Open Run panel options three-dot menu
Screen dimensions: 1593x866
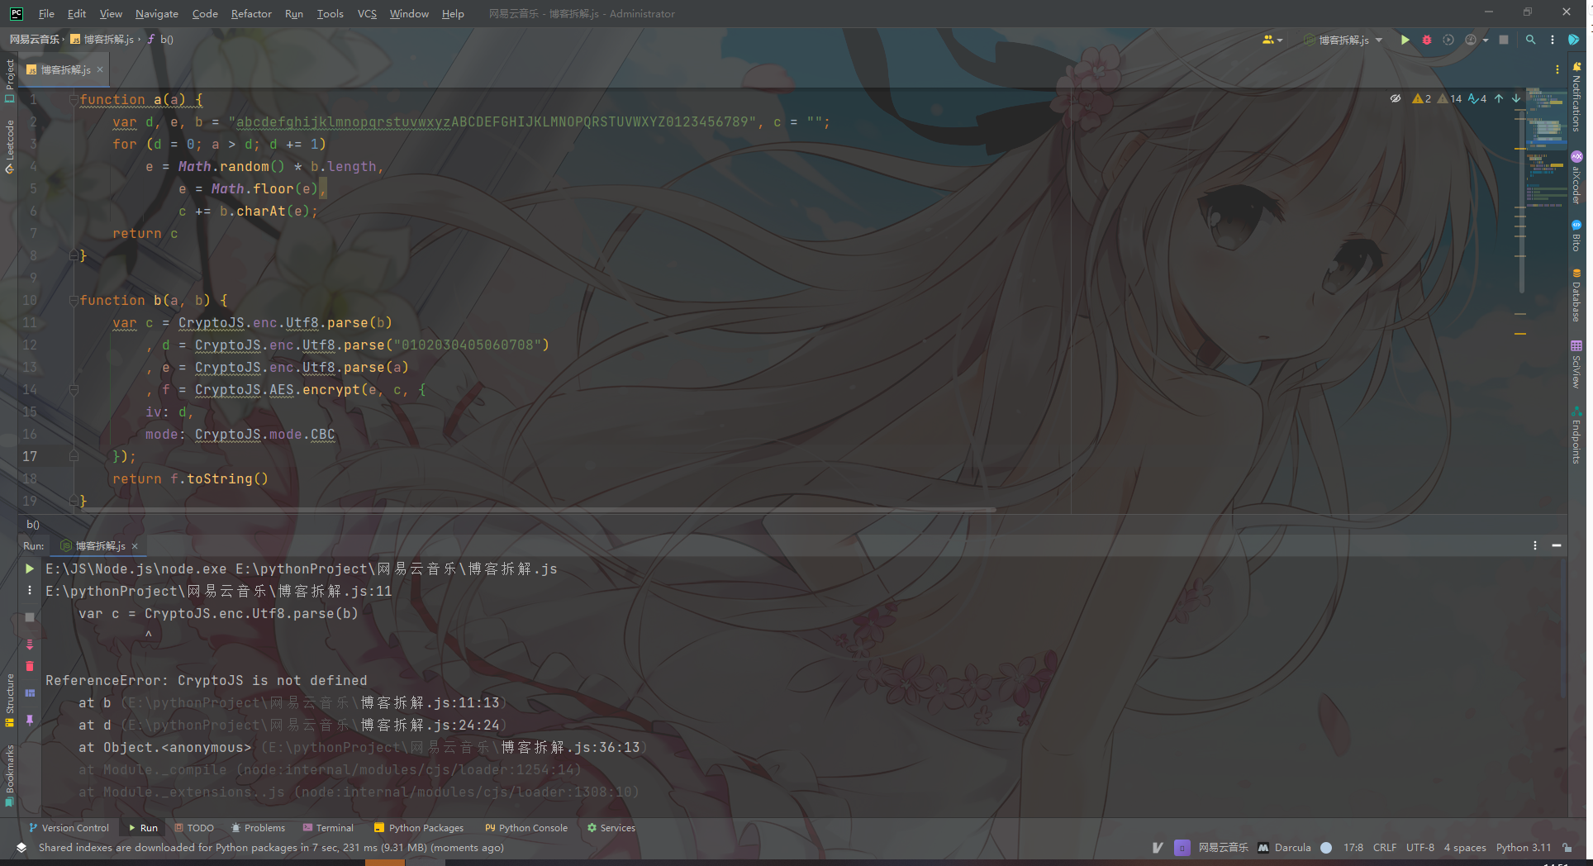point(1535,545)
